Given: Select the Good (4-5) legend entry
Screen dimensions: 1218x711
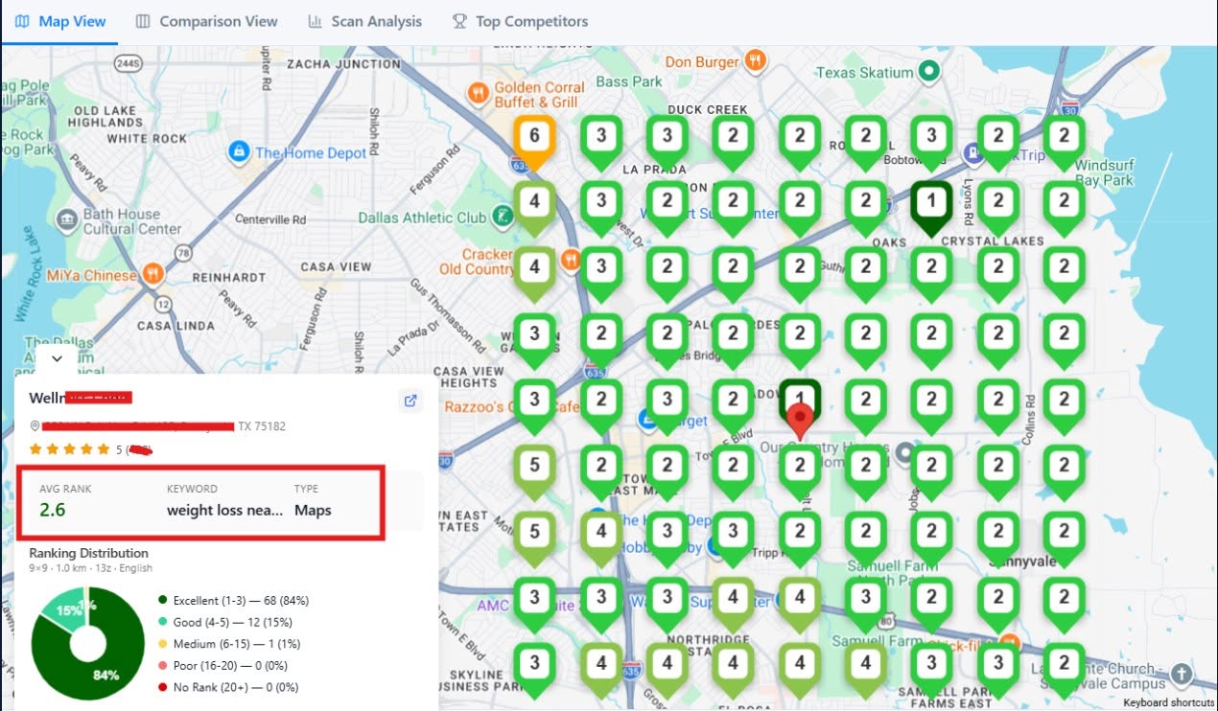Looking at the screenshot, I should (x=227, y=623).
